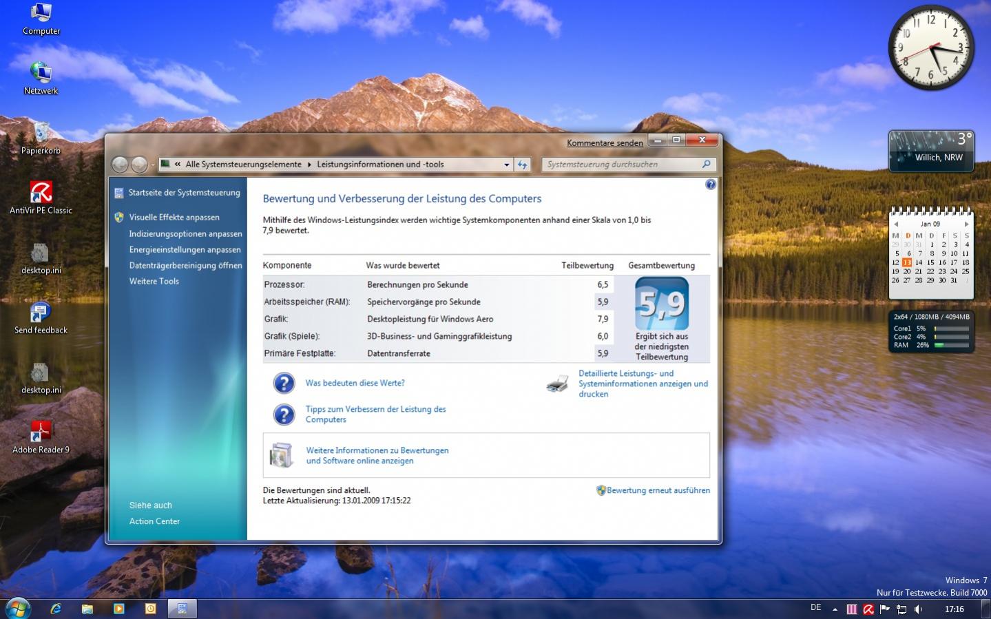Viewport: 991px width, 619px height.
Task: Select the Papierkorb recycle bin icon
Action: pyautogui.click(x=41, y=138)
